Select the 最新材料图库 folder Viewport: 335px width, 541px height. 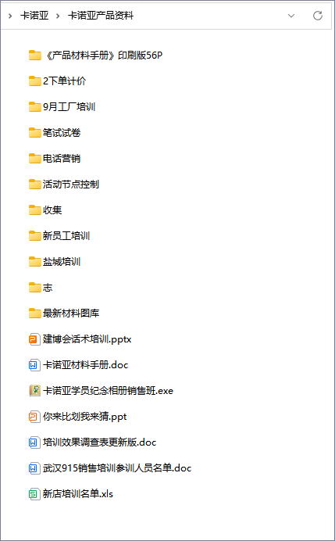(x=64, y=313)
